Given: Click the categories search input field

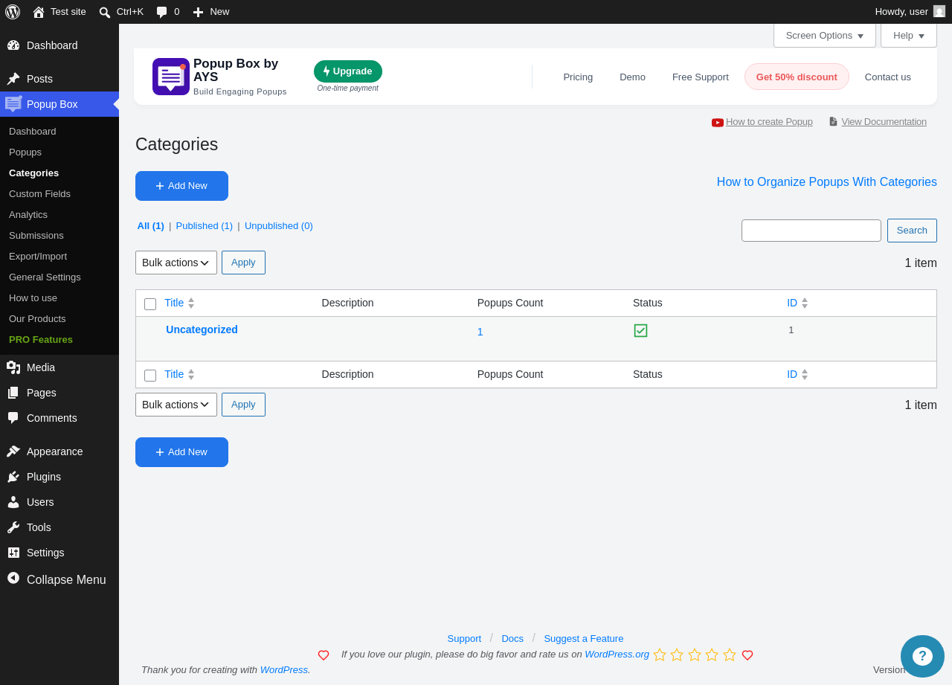Looking at the screenshot, I should tap(811, 231).
